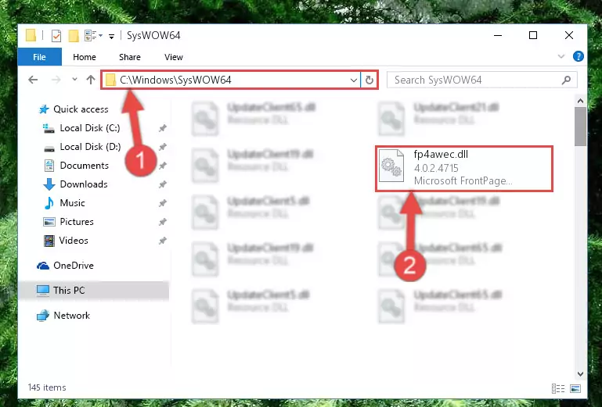Image resolution: width=602 pixels, height=407 pixels.
Task: Go back with the left arrow
Action: click(33, 80)
